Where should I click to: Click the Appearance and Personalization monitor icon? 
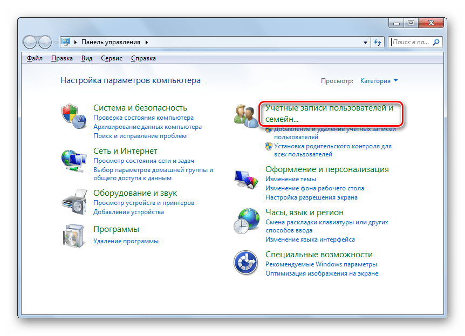pos(246,179)
